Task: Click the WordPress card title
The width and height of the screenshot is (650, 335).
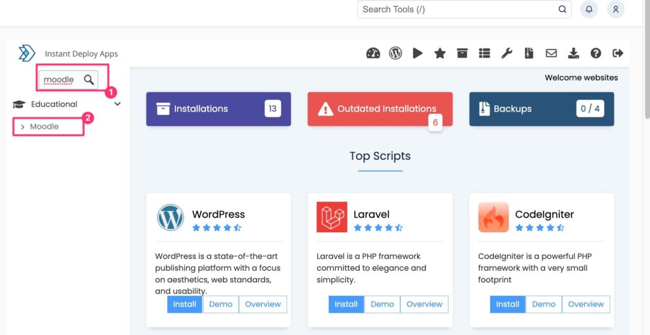Action: [x=218, y=214]
